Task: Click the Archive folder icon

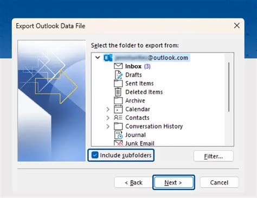Action: coord(118,100)
